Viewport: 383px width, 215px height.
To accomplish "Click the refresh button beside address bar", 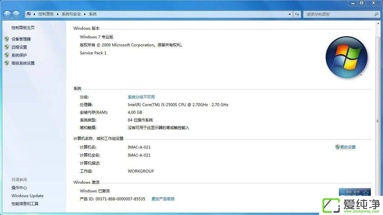I will coord(297,14).
